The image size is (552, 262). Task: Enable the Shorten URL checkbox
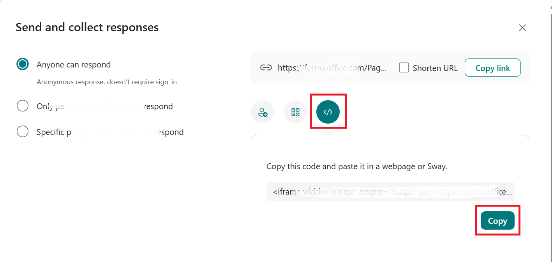[x=404, y=67]
